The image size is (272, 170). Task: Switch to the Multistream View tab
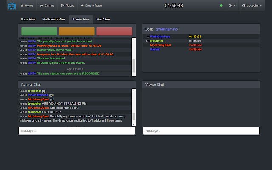(x=54, y=19)
